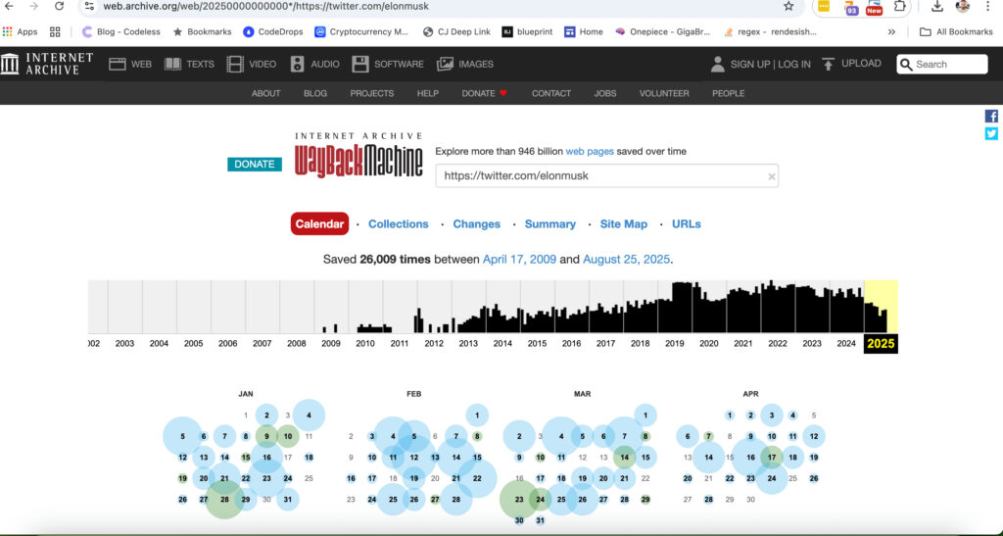Open August 25, 2025 last capture link

(626, 260)
